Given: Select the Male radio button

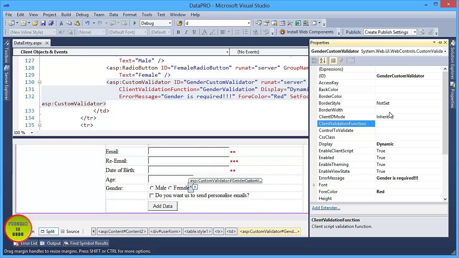Looking at the screenshot, I should [x=152, y=188].
